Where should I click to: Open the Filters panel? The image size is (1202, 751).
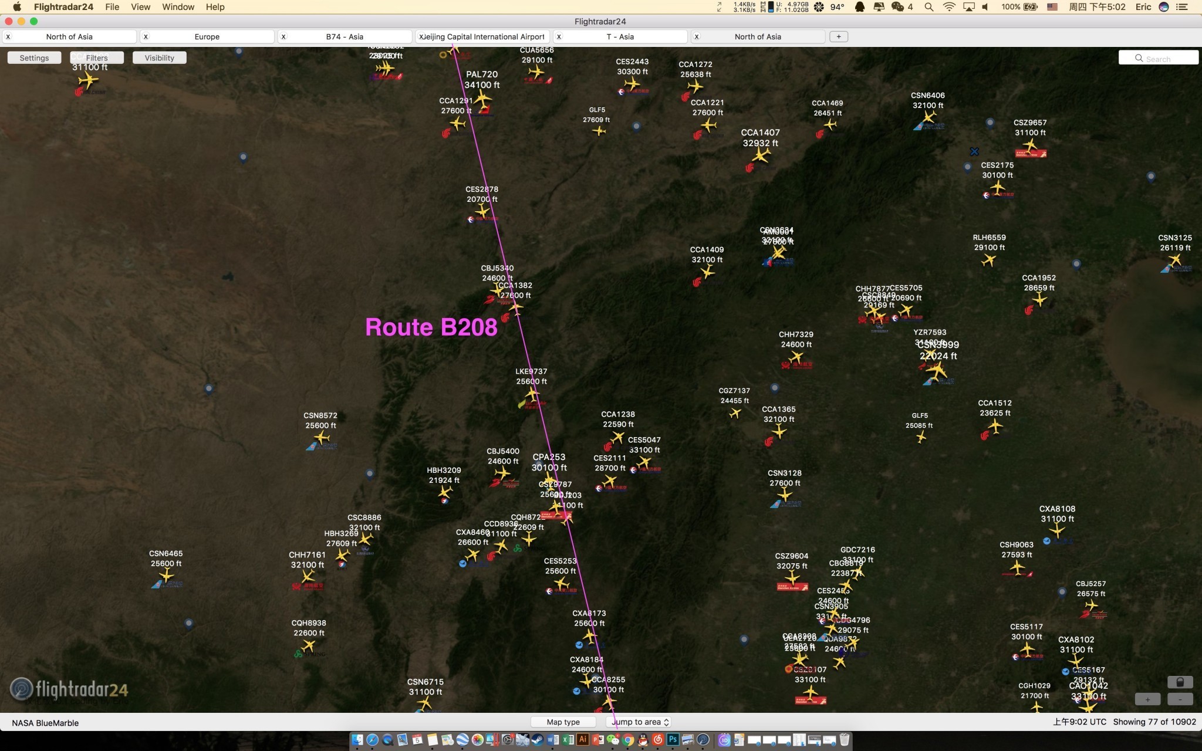click(x=97, y=57)
